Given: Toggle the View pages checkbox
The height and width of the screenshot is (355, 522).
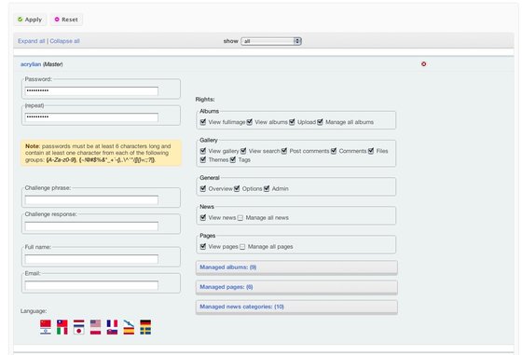Looking at the screenshot, I should click(x=203, y=247).
